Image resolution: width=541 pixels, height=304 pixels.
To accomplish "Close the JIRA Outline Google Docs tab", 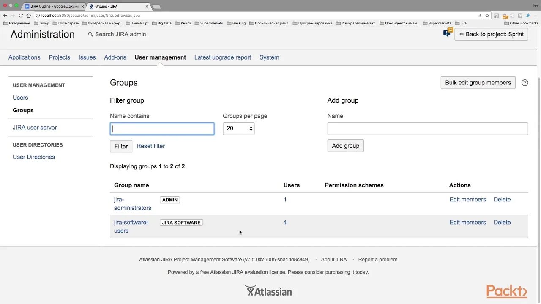I will [x=82, y=6].
